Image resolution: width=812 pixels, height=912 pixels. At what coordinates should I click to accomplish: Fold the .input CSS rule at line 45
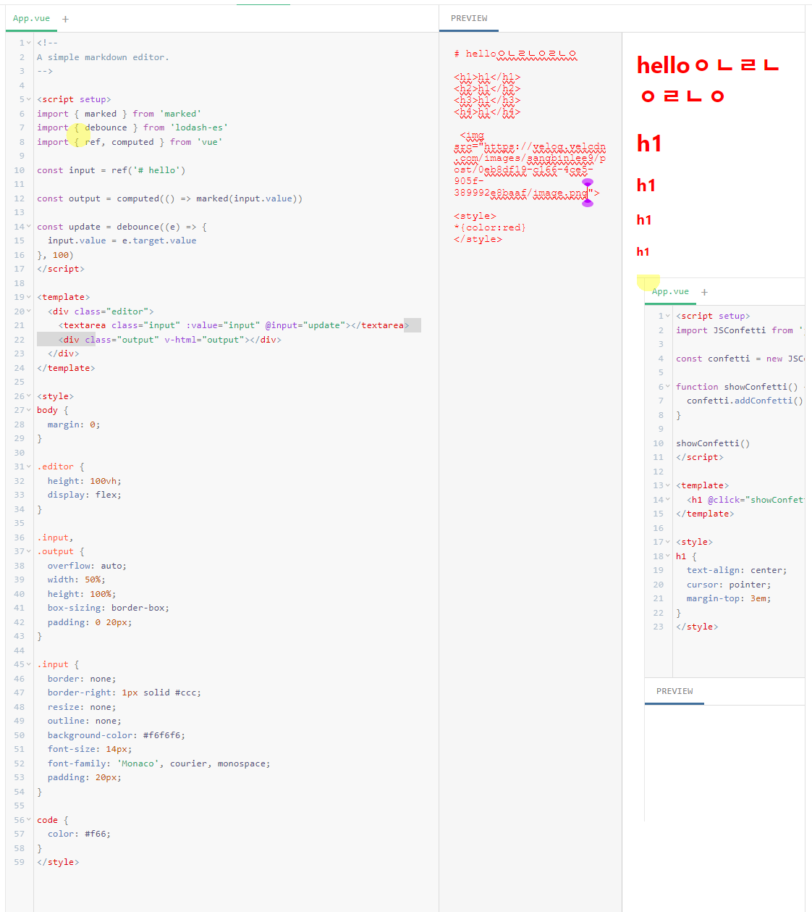(x=29, y=664)
